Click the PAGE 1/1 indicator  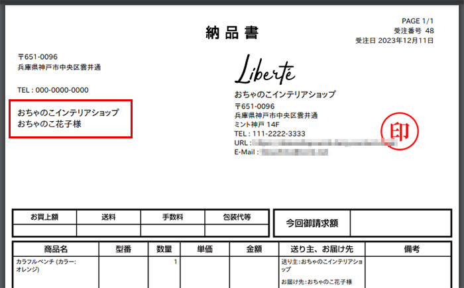point(418,21)
